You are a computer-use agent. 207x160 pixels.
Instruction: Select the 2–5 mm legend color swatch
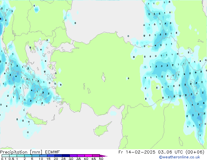28,156
